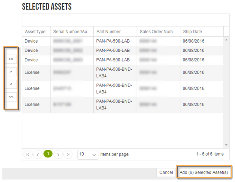Click the move all left (<<) button

(x=11, y=97)
